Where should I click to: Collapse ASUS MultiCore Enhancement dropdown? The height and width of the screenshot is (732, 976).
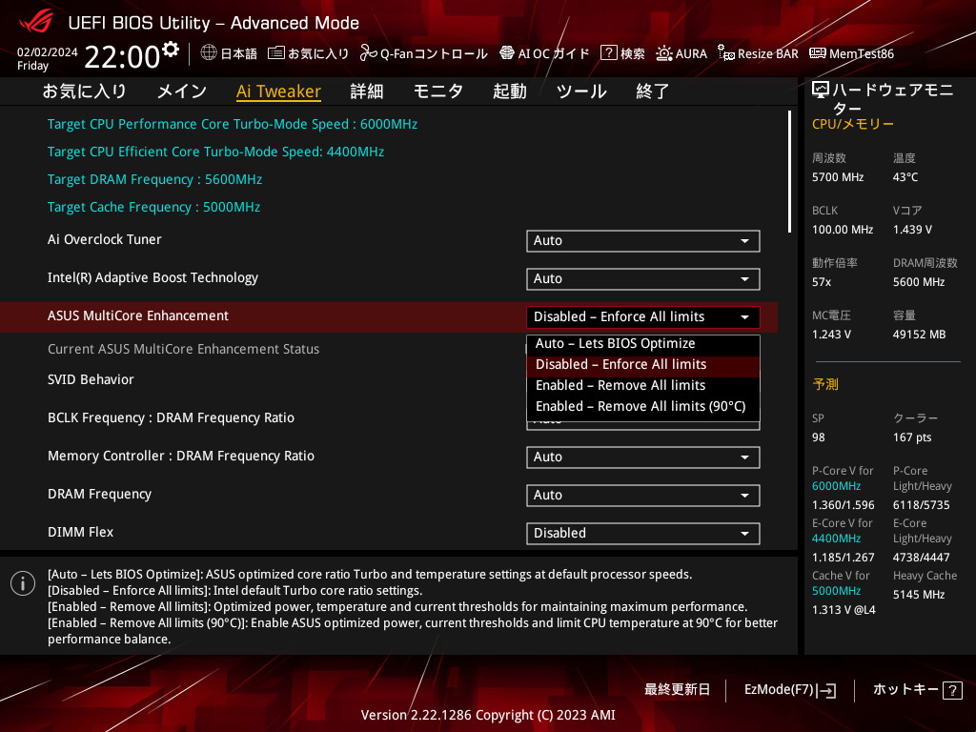pyautogui.click(x=643, y=316)
